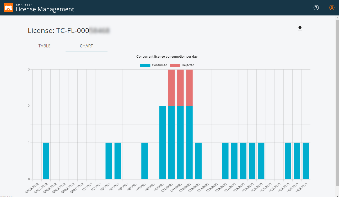Click the scrollbar up arrow
Viewport: 339px width, 197px height.
[337, 18]
